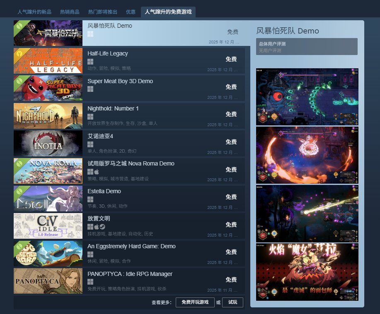
Task: Click the 2025 年 11 月 release date
Action: pyautogui.click(x=222, y=290)
